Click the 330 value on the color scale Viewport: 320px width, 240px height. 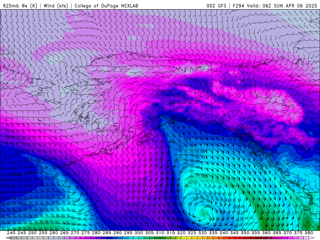click(202, 233)
